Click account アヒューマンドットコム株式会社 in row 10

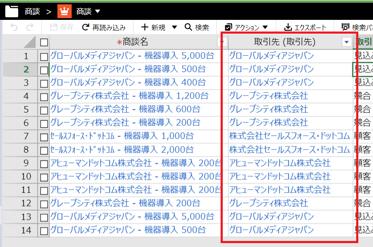coord(280,176)
